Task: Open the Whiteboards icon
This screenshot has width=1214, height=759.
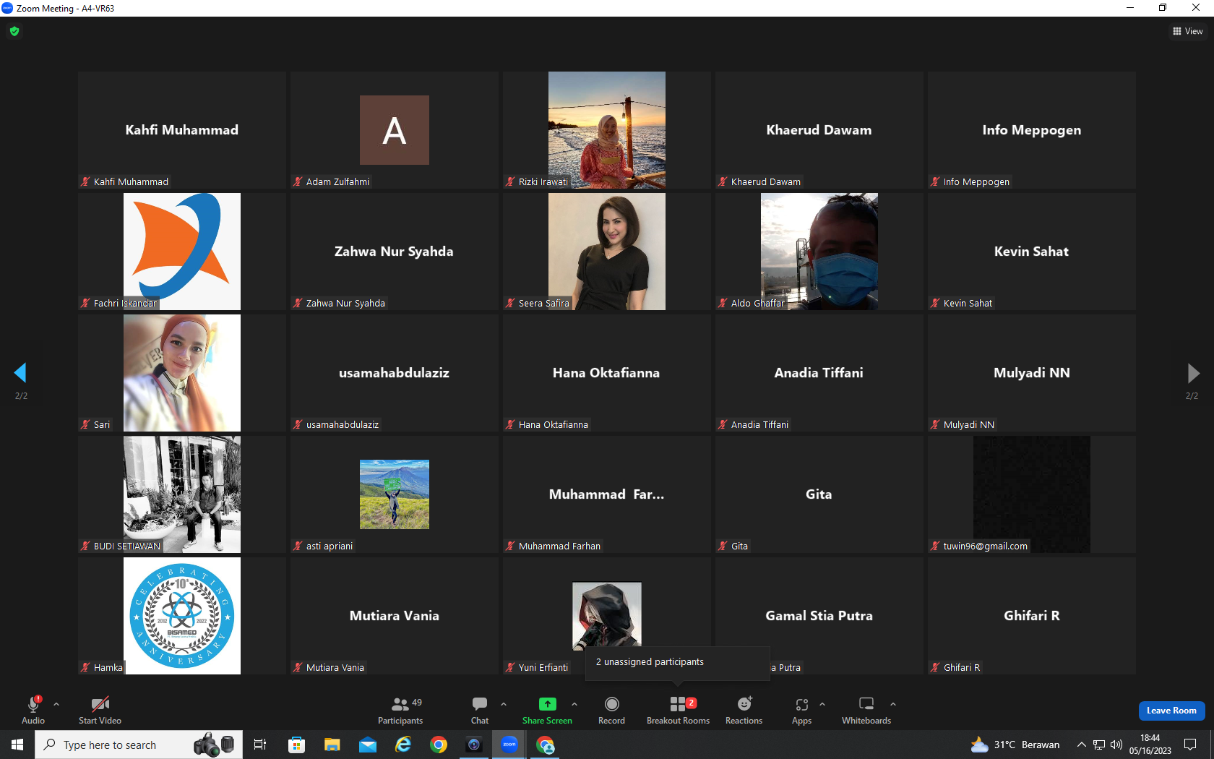Action: [866, 703]
